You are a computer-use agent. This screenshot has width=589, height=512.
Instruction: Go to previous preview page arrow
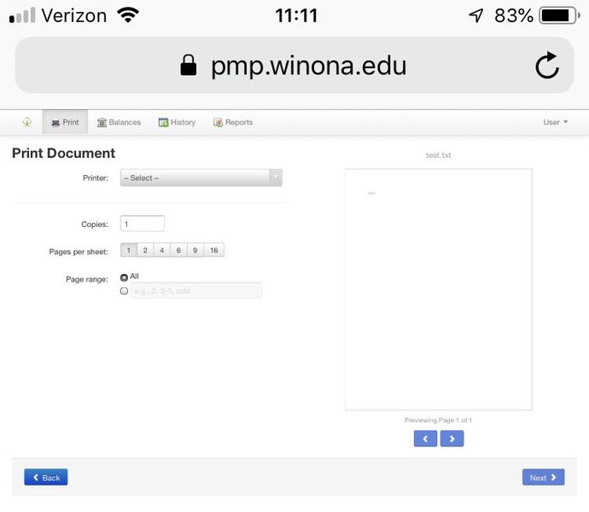[x=425, y=439]
